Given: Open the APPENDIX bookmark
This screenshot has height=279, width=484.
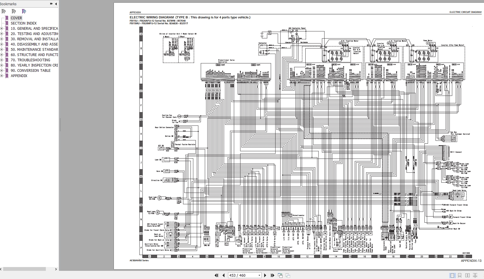Looking at the screenshot, I should coord(19,76).
